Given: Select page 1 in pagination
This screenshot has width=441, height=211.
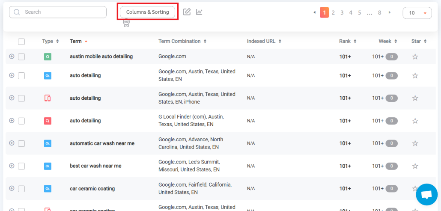Looking at the screenshot, I should pyautogui.click(x=324, y=13).
